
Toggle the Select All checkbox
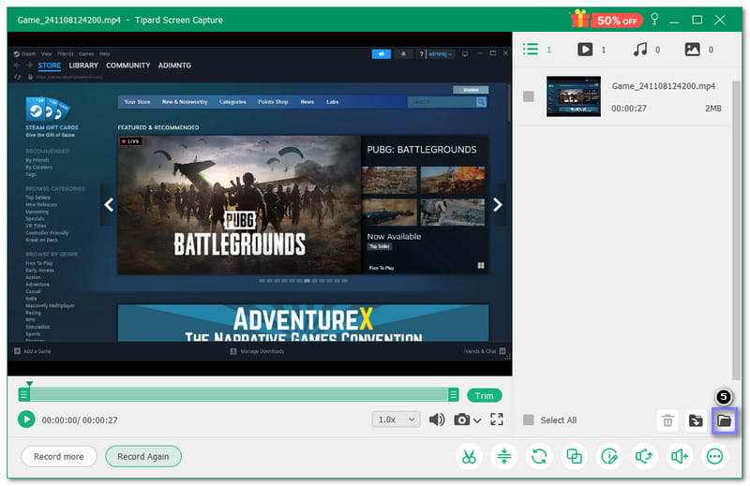click(529, 420)
